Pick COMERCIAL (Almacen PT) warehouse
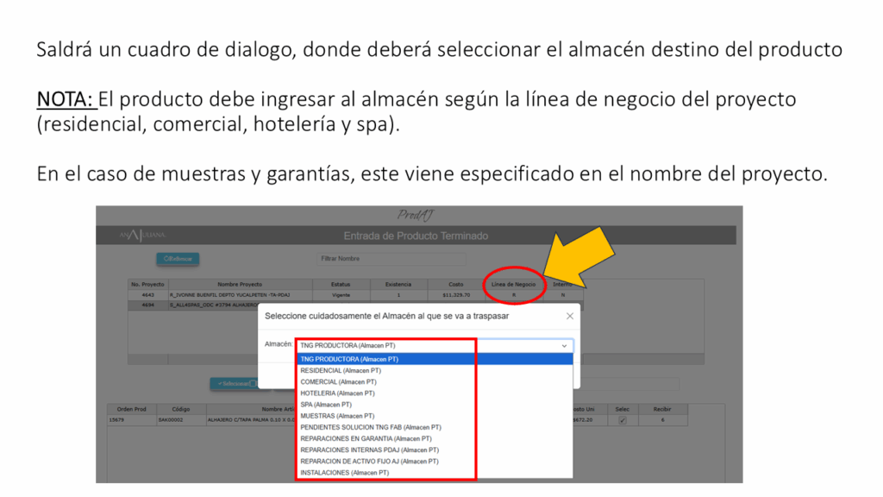 pos(338,381)
